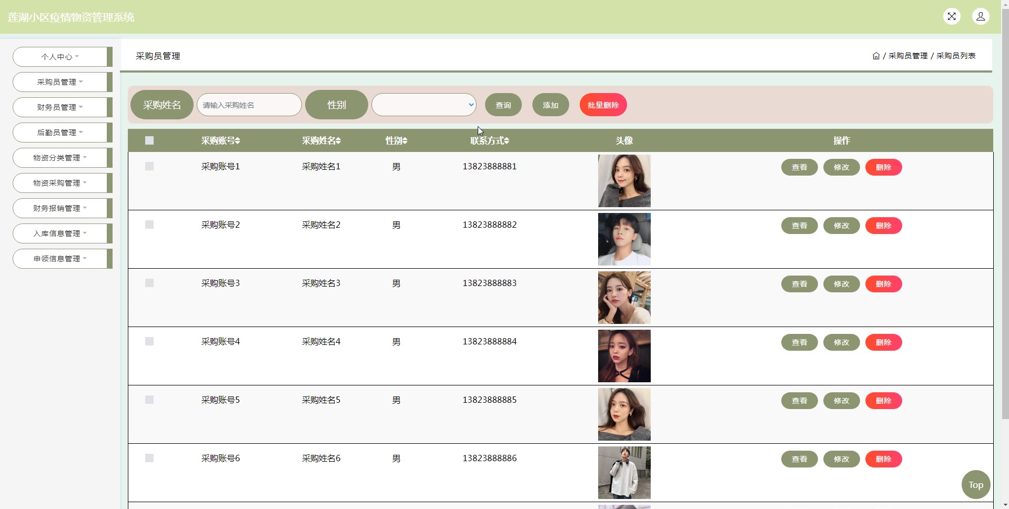Screen dimensions: 1009x509
Task: Open avatar thumbnail of 采购姓名2
Action: pos(624,239)
